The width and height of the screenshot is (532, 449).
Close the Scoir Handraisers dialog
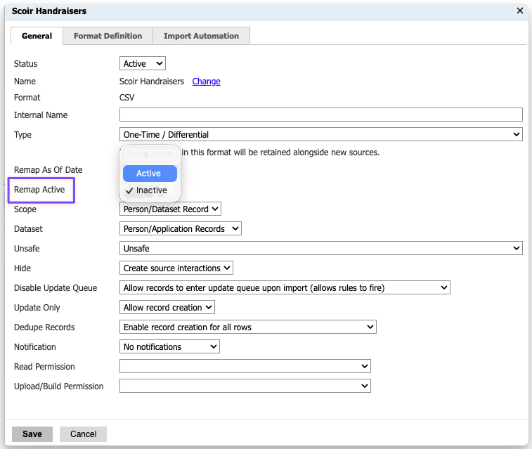point(520,11)
